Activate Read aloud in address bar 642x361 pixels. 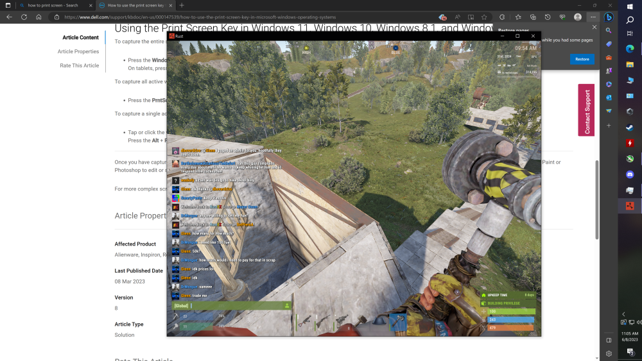457,17
